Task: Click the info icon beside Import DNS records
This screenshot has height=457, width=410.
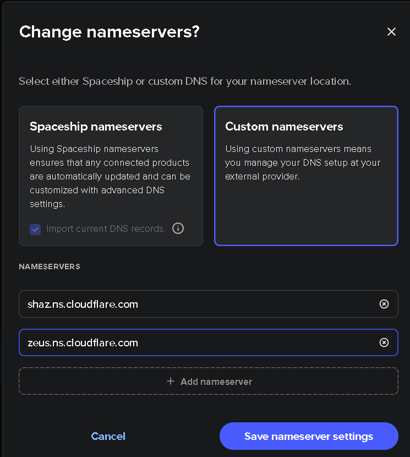Action: pos(178,228)
